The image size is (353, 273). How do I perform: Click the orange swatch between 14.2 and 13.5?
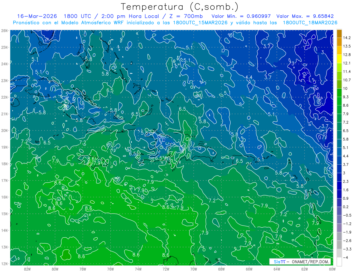pyautogui.click(x=339, y=42)
